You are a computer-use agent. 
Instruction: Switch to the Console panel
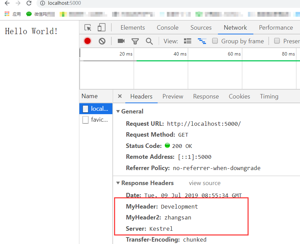[x=168, y=27]
